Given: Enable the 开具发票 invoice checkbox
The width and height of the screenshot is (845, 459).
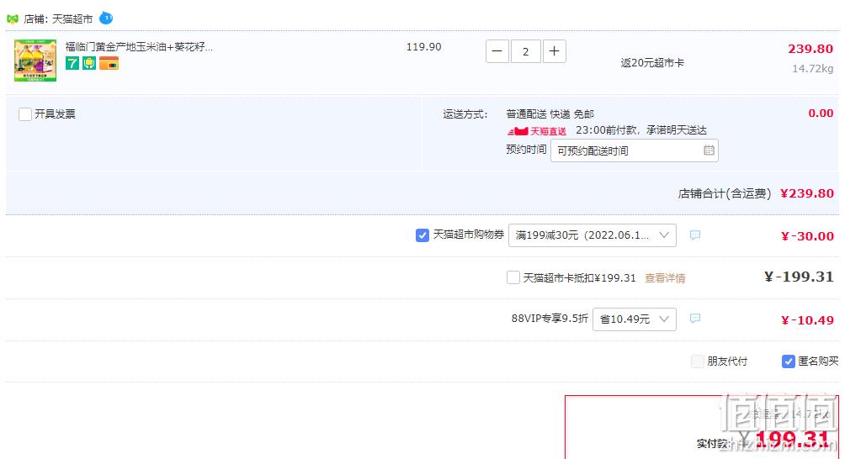Looking at the screenshot, I should pyautogui.click(x=24, y=114).
